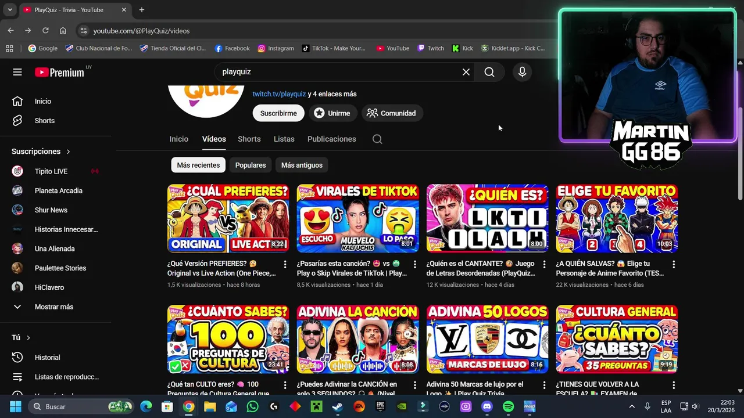
Task: Select the Más antiguos filter chip
Action: pos(302,165)
